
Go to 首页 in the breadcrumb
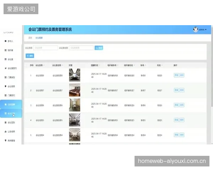point(30,38)
